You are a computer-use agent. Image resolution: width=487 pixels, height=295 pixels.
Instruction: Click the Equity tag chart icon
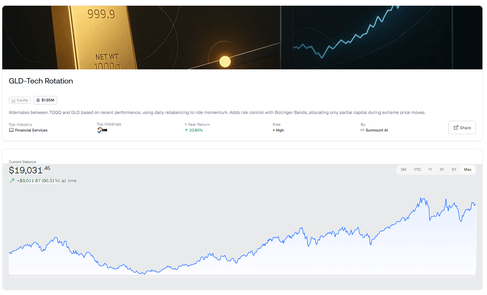tap(14, 100)
